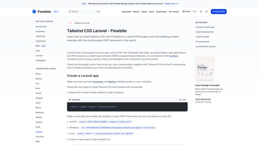This screenshot has width=259, height=145.
Task: Follow the Symfony hyperlink in the paragraph
Action: tap(174, 56)
